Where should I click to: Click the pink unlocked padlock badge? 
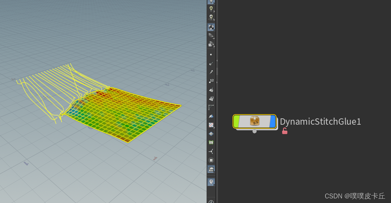[x=284, y=131]
